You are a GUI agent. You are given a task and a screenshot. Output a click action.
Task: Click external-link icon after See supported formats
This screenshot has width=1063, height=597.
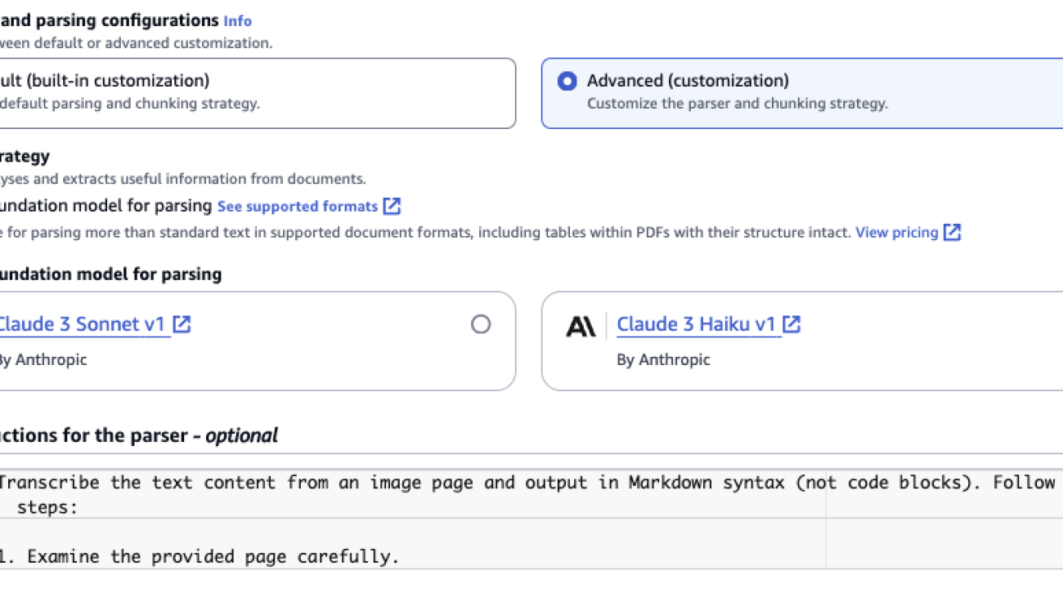[392, 206]
